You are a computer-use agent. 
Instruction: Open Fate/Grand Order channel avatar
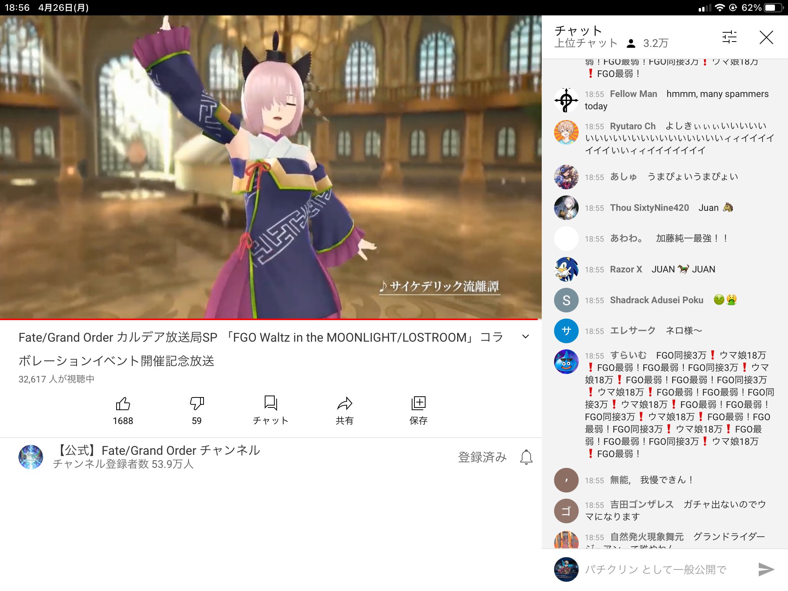coord(31,457)
